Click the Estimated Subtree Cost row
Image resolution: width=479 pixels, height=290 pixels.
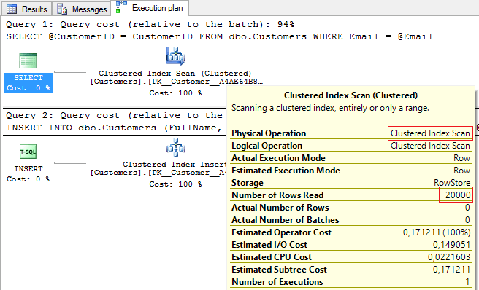tap(350, 270)
